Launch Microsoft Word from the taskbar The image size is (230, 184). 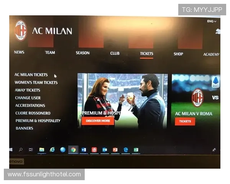tap(84, 149)
